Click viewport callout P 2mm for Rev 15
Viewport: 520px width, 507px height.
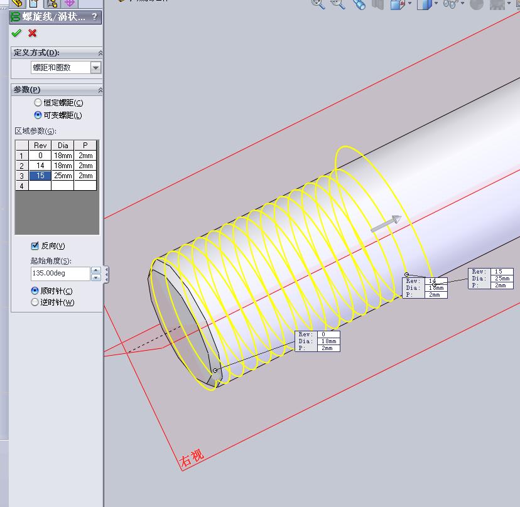point(502,286)
